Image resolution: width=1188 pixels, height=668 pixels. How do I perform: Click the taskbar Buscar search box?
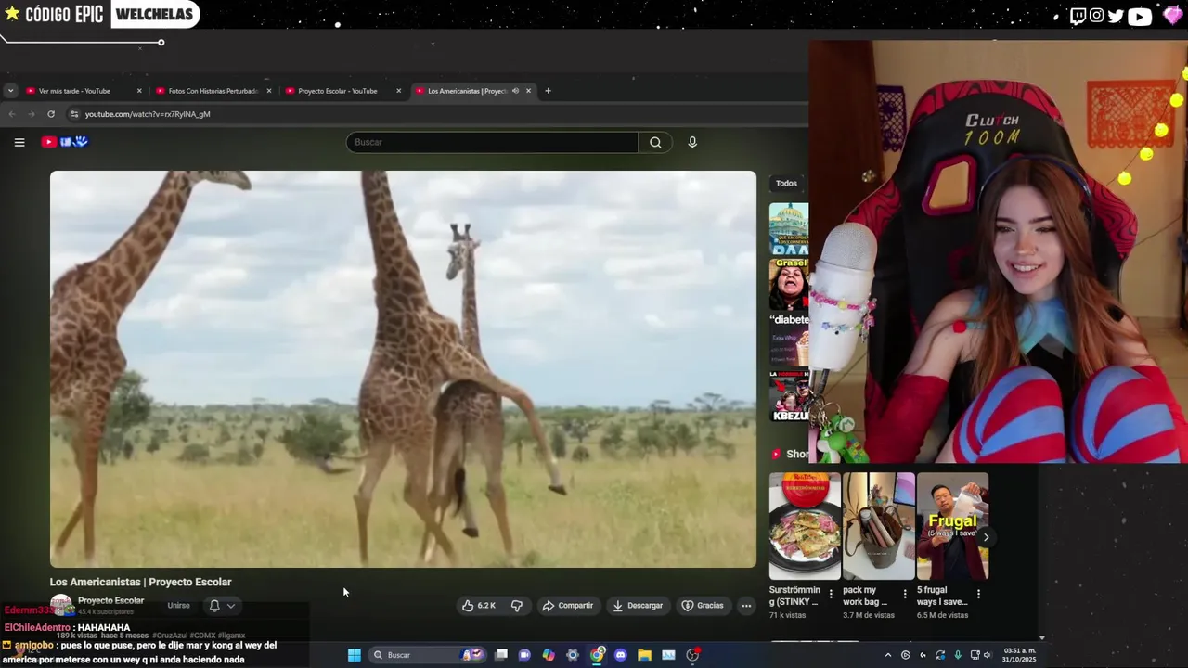[x=427, y=655]
